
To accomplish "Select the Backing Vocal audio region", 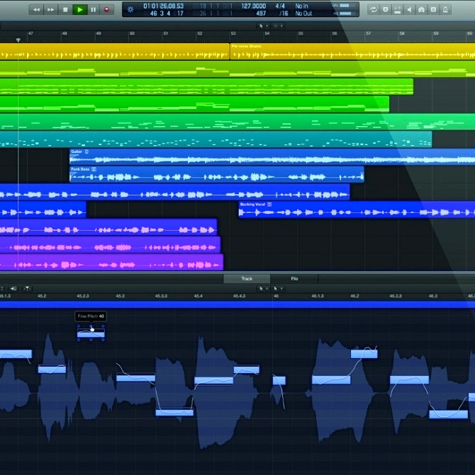I will [x=357, y=210].
